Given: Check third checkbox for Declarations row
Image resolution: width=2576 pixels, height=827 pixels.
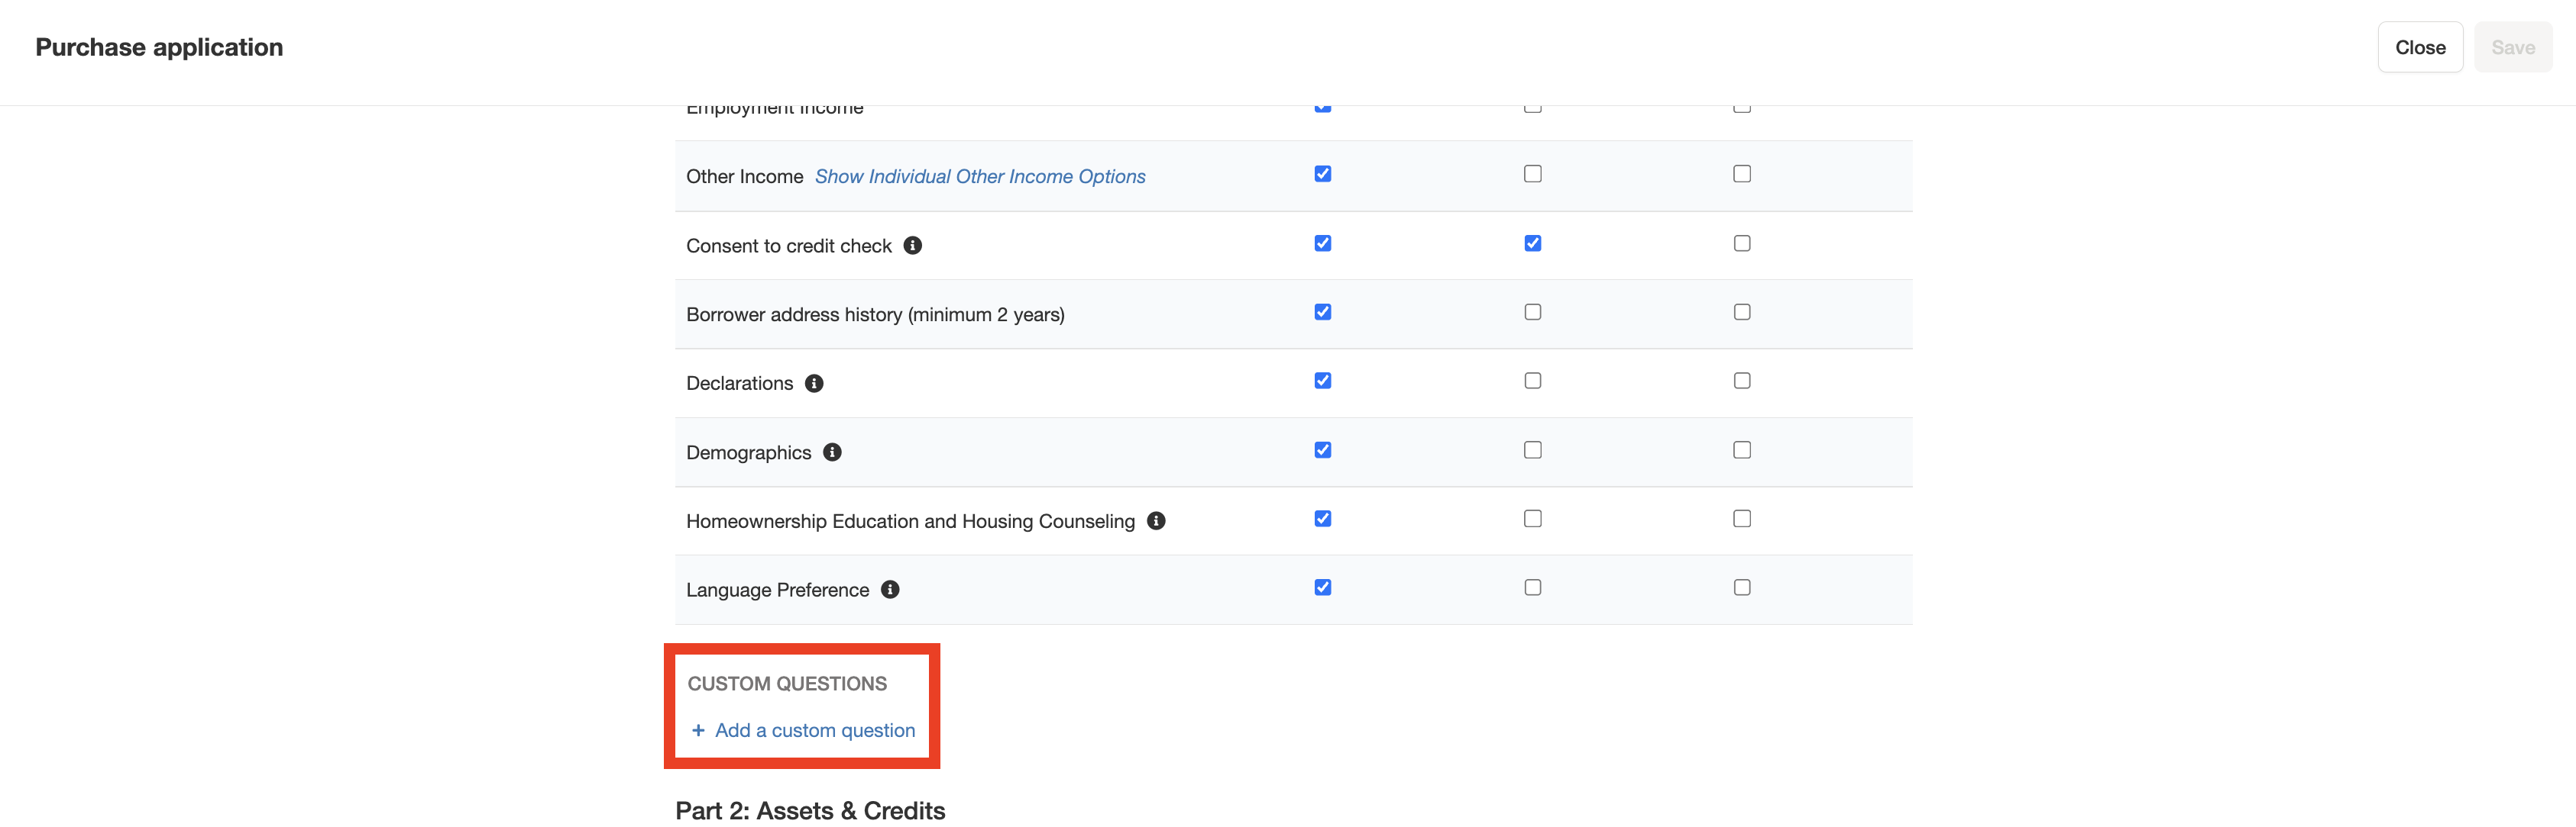Looking at the screenshot, I should point(1742,381).
